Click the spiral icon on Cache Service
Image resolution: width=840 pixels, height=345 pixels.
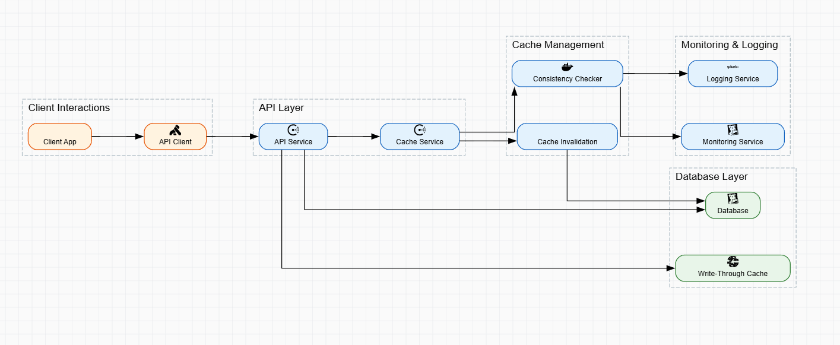(x=420, y=130)
